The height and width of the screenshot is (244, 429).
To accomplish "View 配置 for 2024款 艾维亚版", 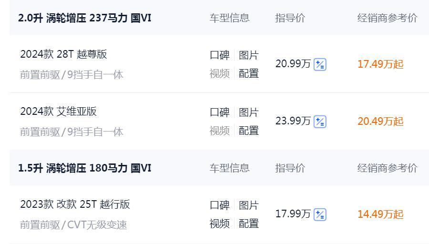I will 248,131.
